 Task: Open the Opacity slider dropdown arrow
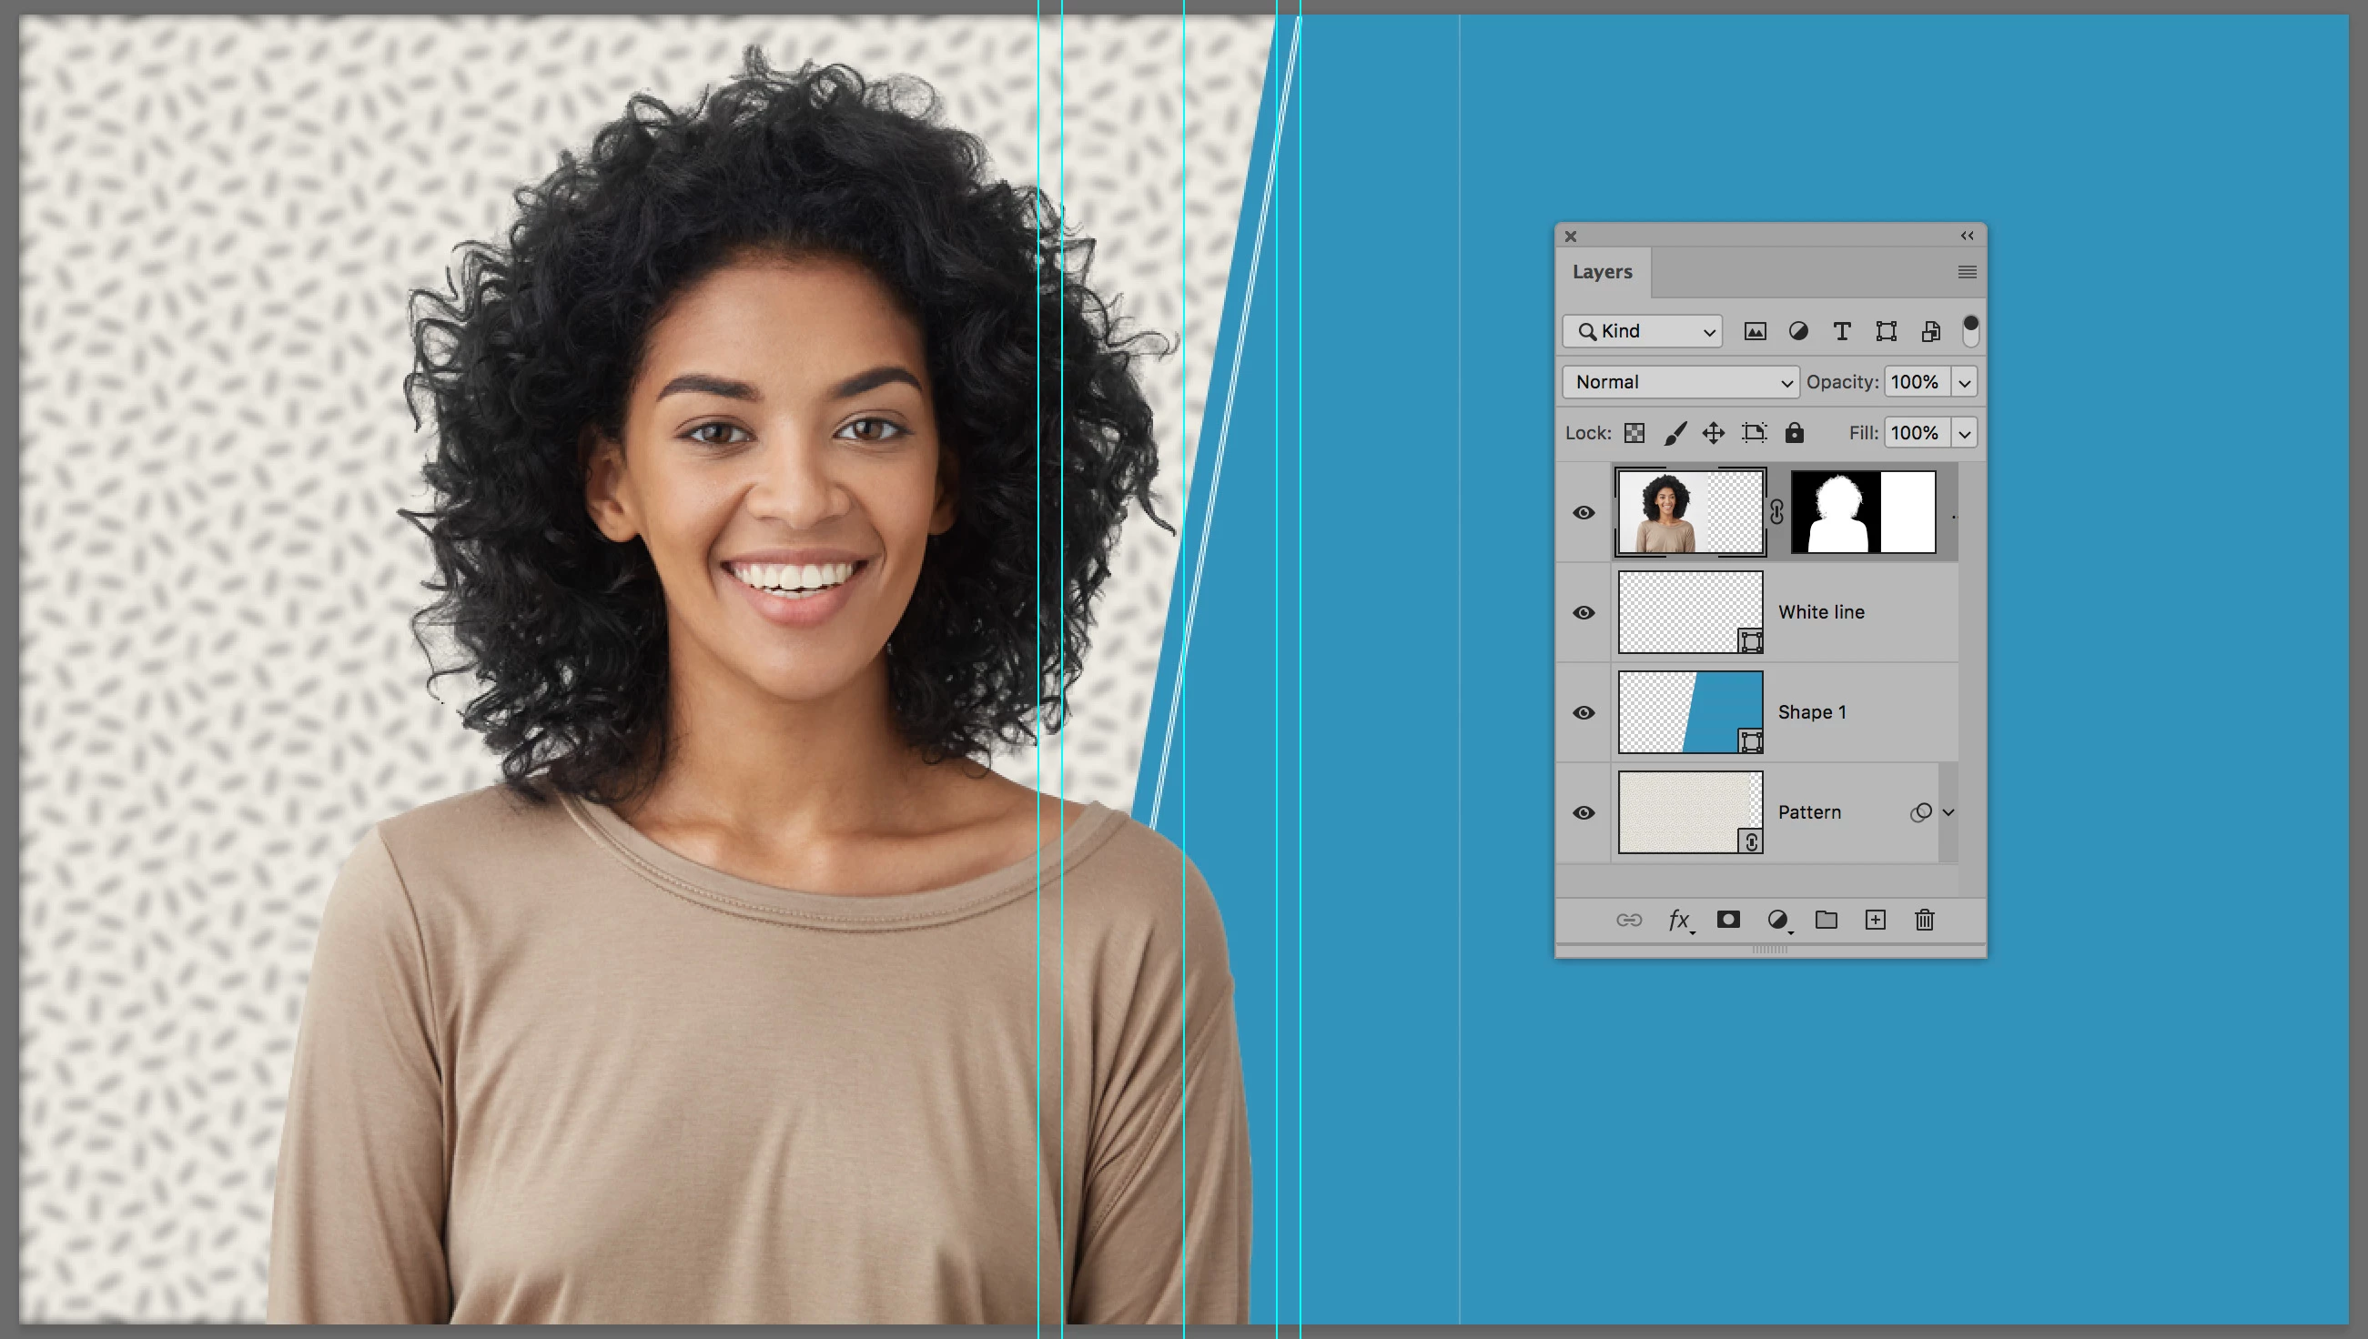pos(1964,383)
